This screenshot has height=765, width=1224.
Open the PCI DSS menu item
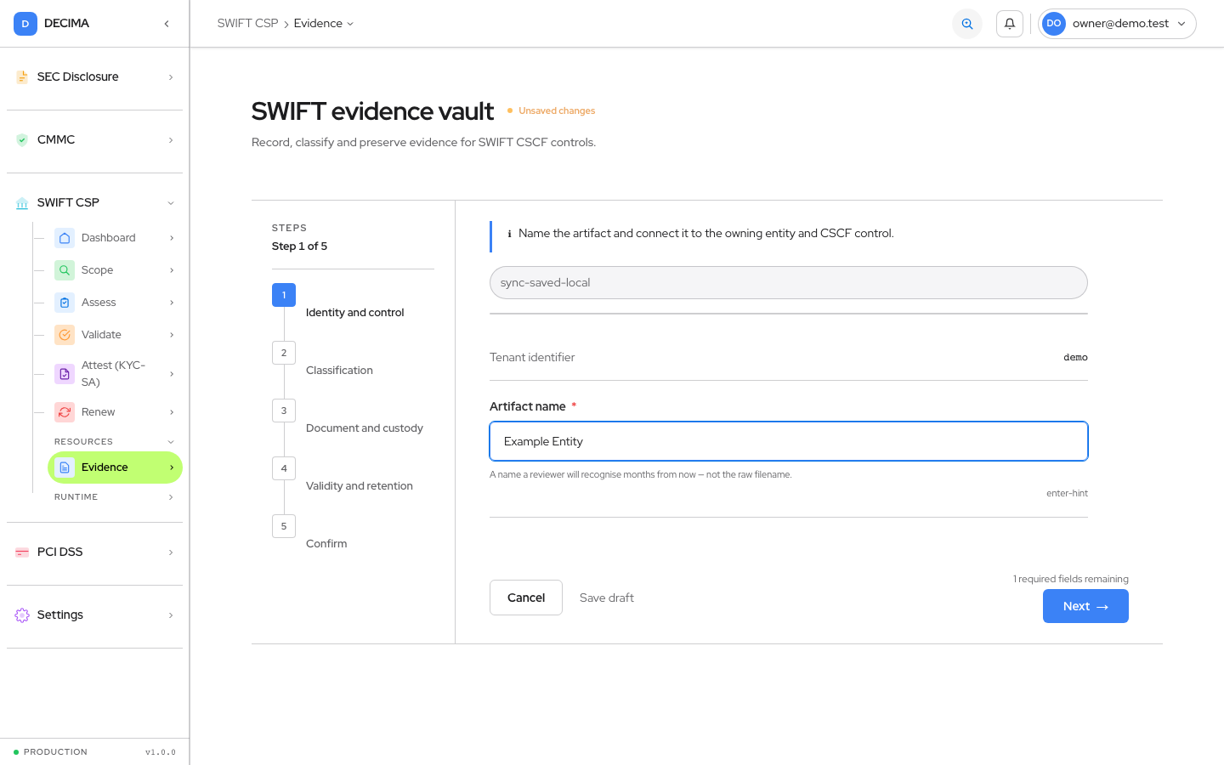(94, 552)
